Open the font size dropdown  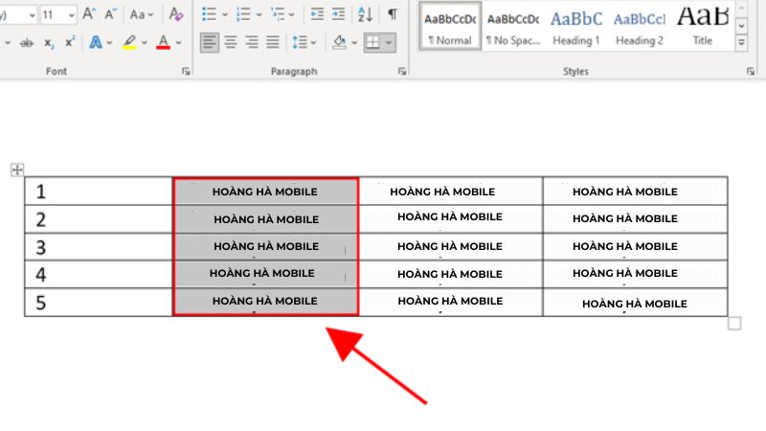(71, 14)
